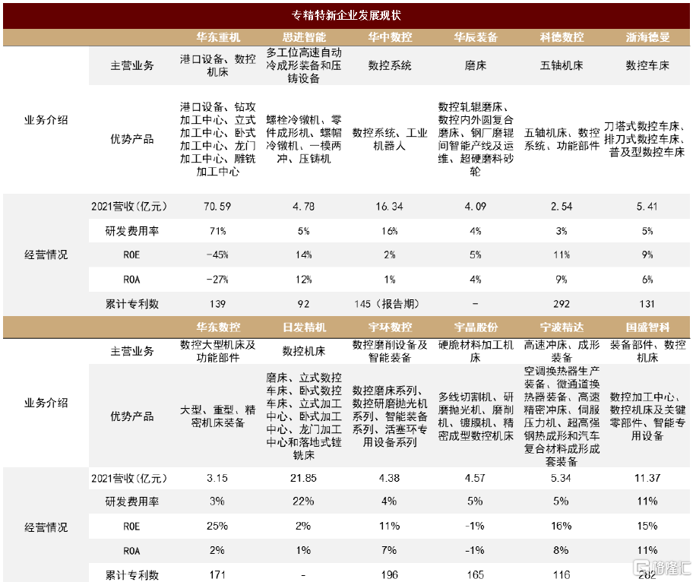This screenshot has width=696, height=582.
Task: Click the 数控机床 main business cell
Action: 304,352
